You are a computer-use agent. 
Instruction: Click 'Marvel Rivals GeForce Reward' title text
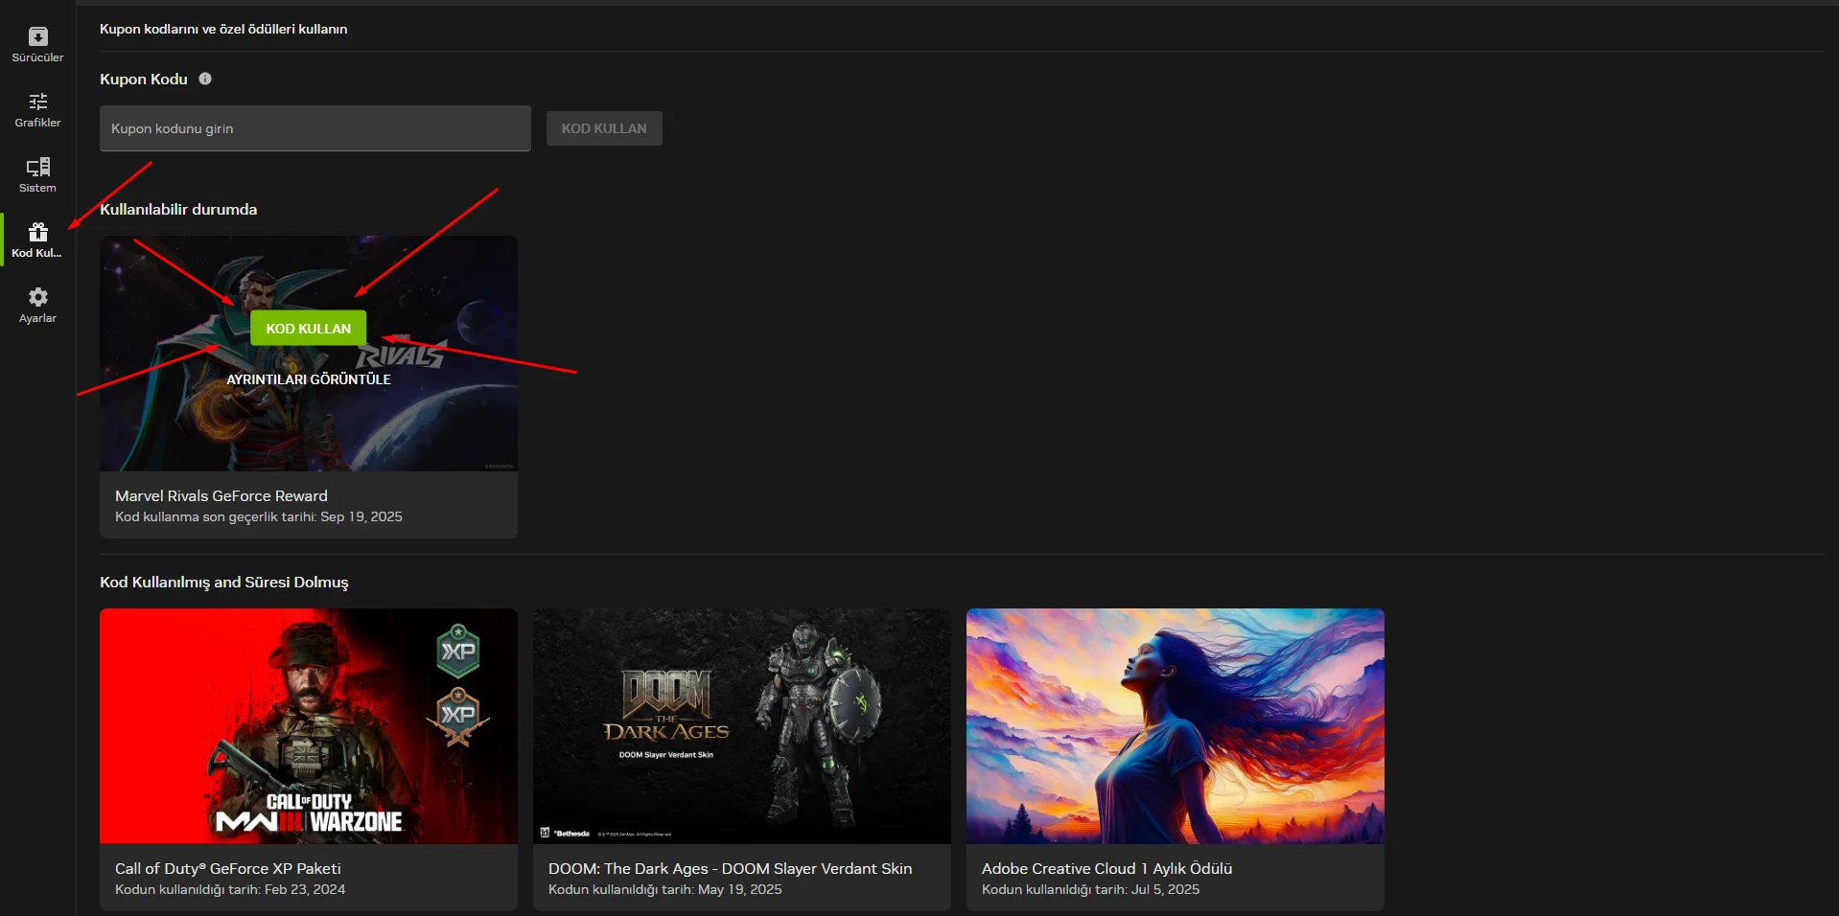click(221, 495)
